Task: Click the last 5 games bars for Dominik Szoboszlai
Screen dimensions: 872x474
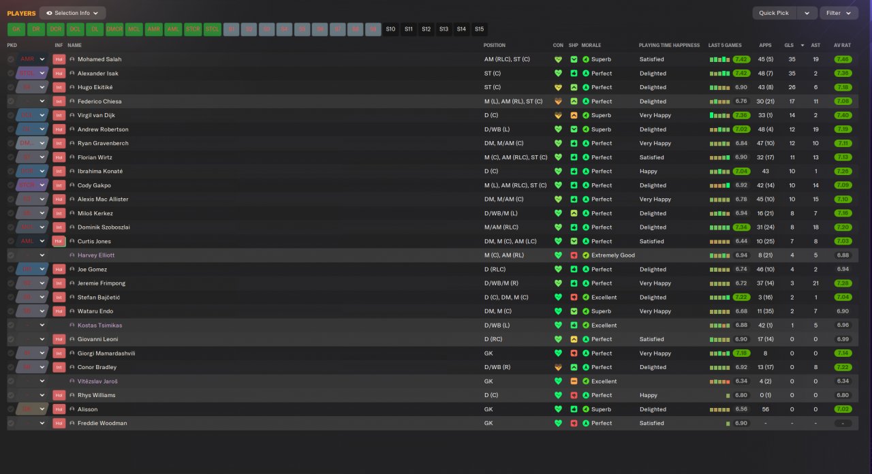Action: pyautogui.click(x=719, y=227)
